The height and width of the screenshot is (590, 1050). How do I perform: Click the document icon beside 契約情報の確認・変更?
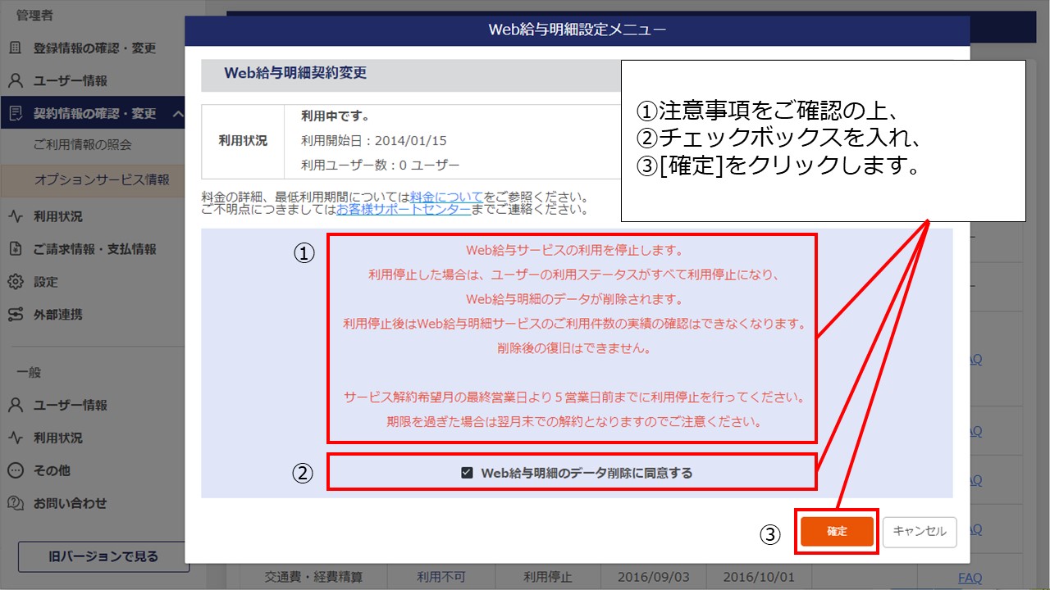pyautogui.click(x=16, y=114)
